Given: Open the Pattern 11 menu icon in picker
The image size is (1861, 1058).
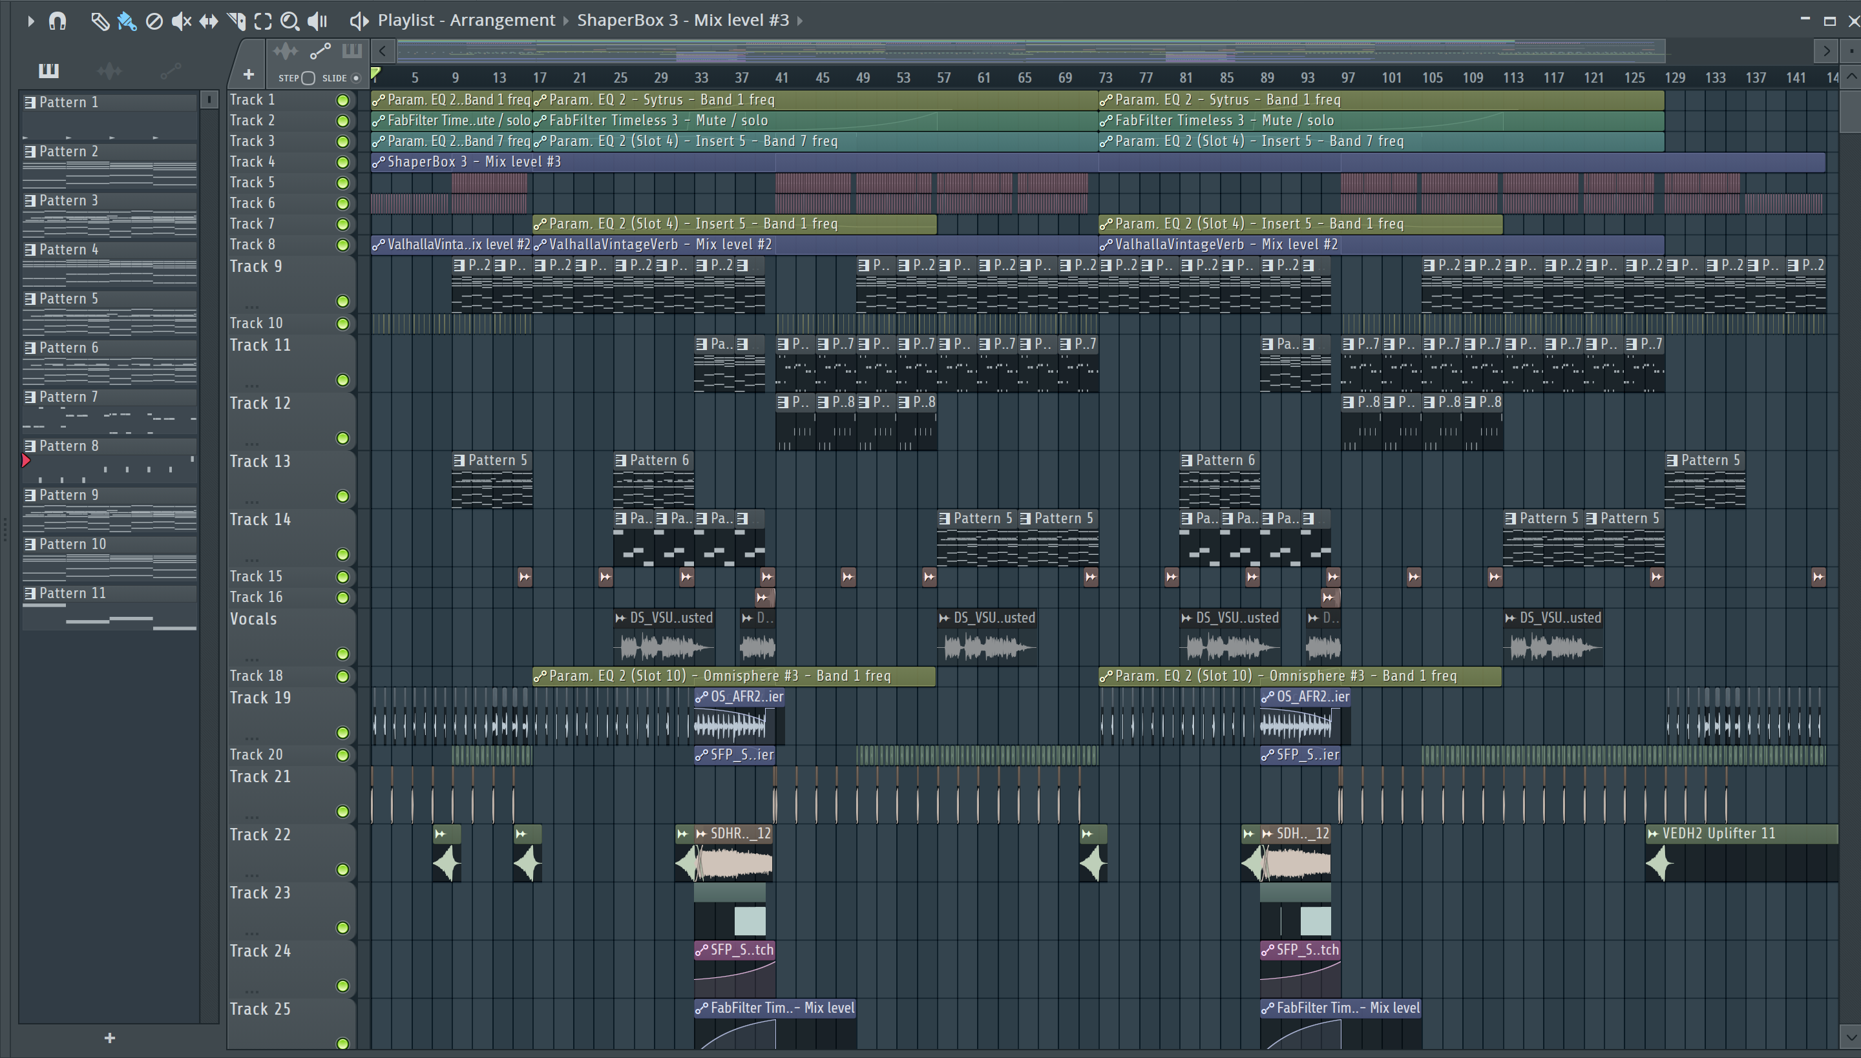Looking at the screenshot, I should click(30, 594).
